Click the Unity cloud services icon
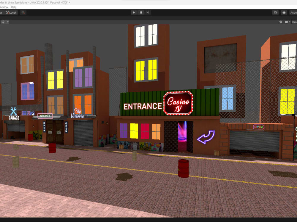The image size is (297, 222). point(284,12)
